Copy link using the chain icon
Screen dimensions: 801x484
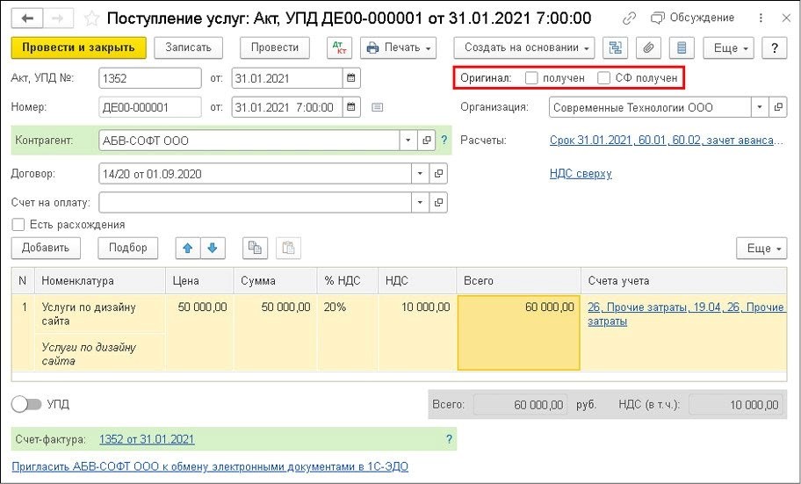pos(629,18)
